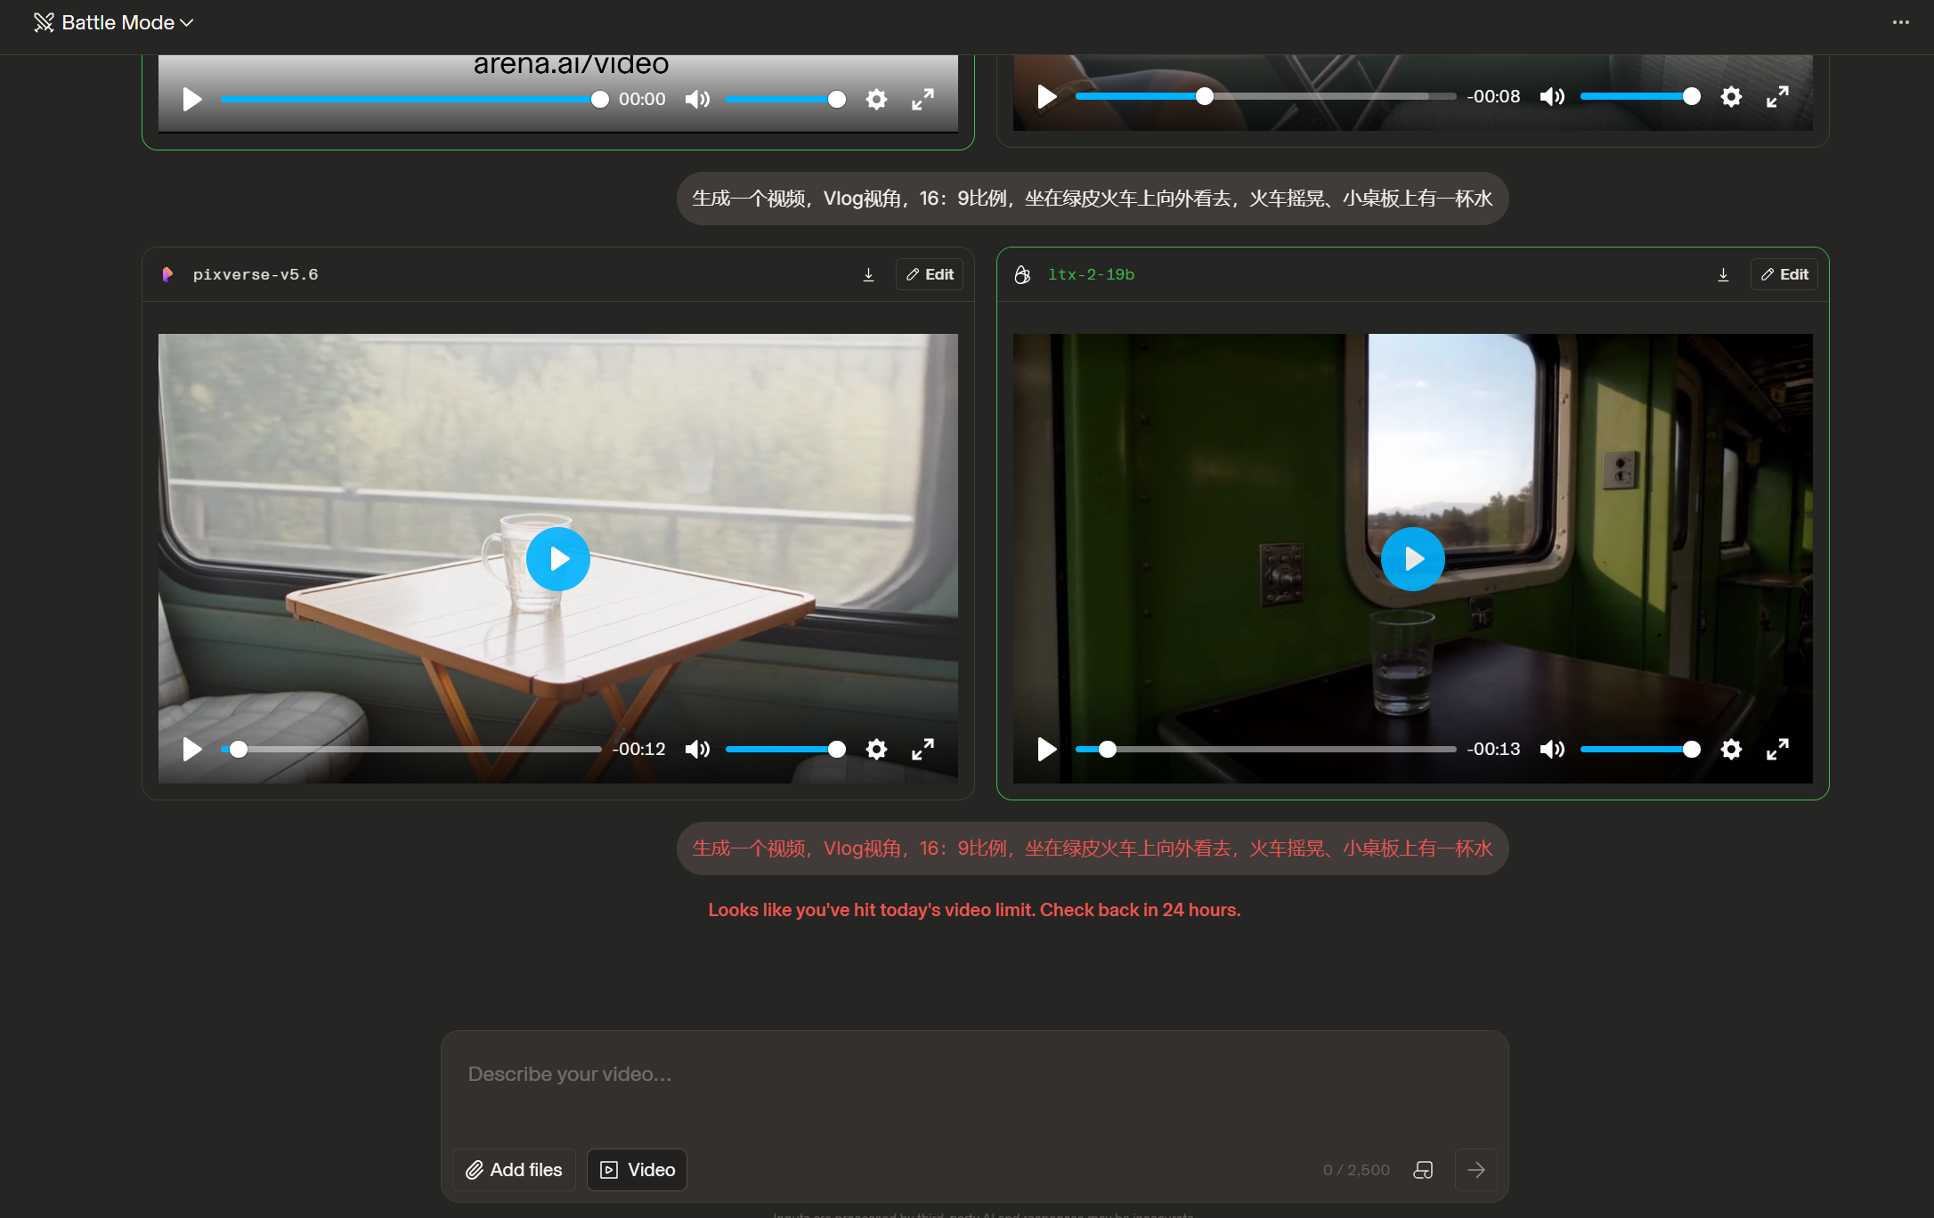Click the Add files button
This screenshot has height=1218, width=1934.
514,1170
